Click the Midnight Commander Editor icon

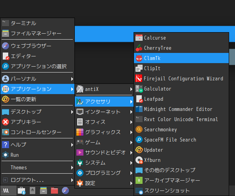(139, 109)
